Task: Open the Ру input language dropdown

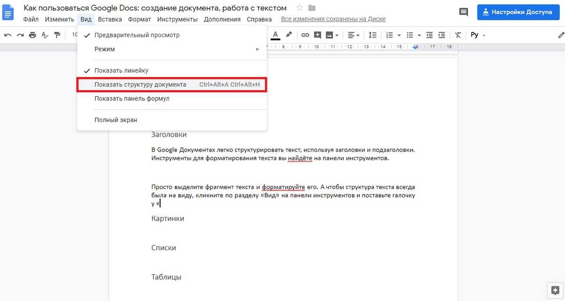Action: click(478, 35)
